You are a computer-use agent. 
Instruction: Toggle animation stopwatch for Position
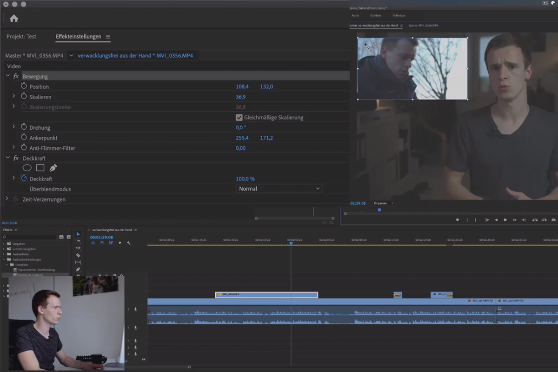pos(24,86)
